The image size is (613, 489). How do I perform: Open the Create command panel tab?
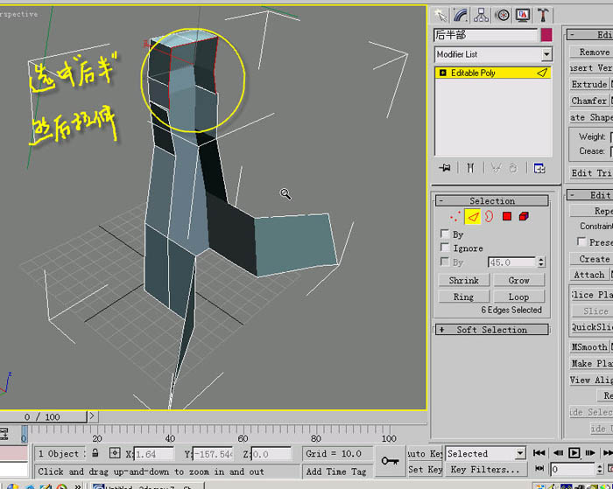click(440, 15)
